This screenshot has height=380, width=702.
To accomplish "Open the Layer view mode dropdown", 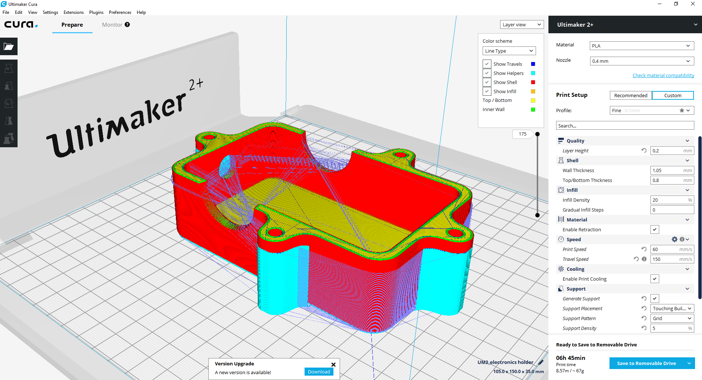I will pos(522,24).
